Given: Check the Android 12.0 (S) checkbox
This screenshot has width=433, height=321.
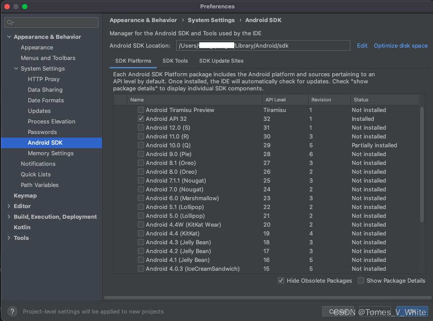Looking at the screenshot, I should tap(141, 127).
